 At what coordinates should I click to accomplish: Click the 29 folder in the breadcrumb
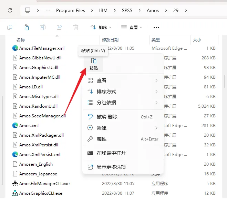tap(176, 10)
